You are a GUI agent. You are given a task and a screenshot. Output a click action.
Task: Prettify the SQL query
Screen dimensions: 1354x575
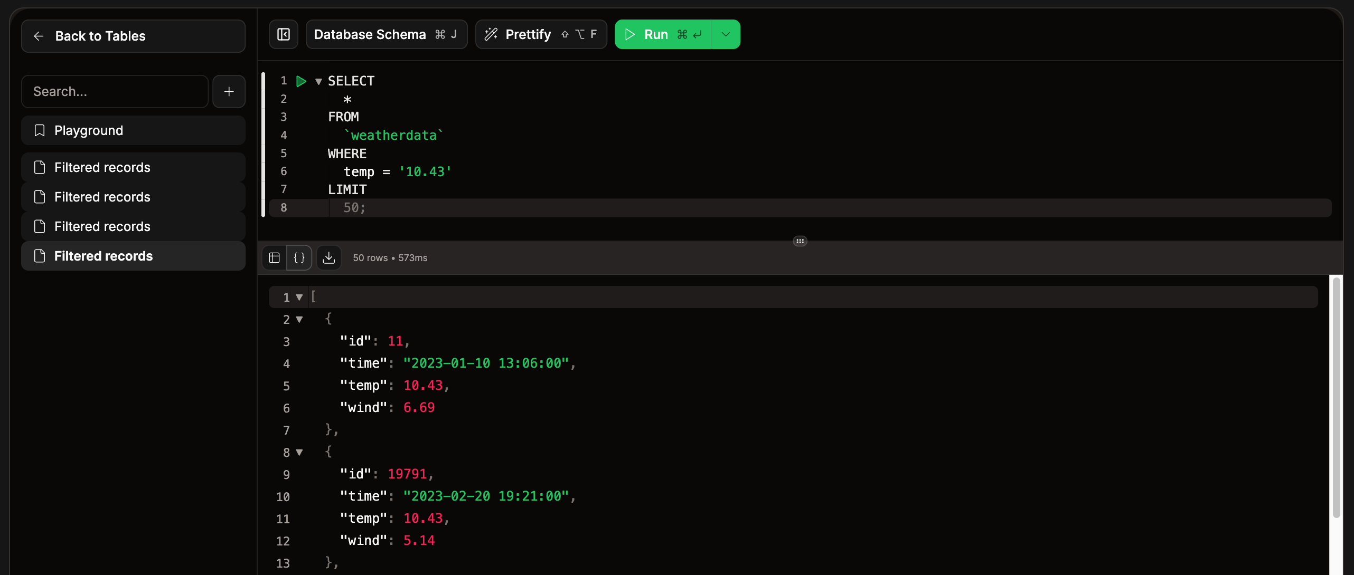528,34
